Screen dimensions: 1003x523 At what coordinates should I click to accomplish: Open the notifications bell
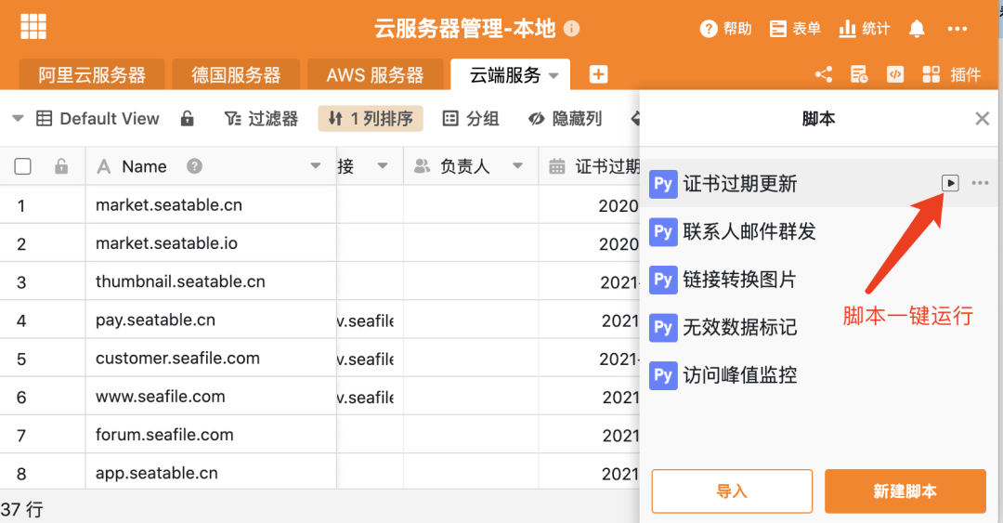coord(917,29)
